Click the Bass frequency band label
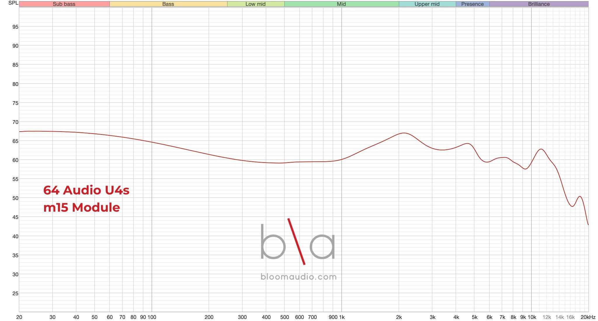The height and width of the screenshot is (321, 598). (168, 4)
